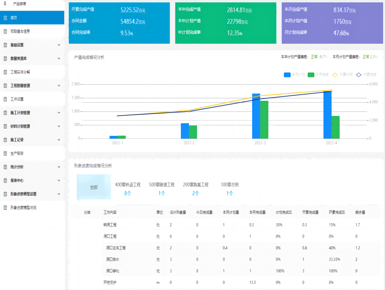Click the icon next to 形象进度模型浏览
This screenshot has width=385, height=290.
click(x=5, y=208)
